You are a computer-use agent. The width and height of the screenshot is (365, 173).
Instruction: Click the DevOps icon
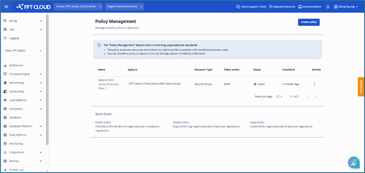(x=5, y=161)
